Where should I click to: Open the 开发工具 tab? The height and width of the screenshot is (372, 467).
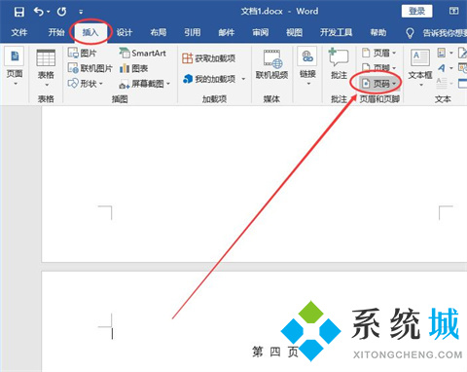pyautogui.click(x=337, y=32)
